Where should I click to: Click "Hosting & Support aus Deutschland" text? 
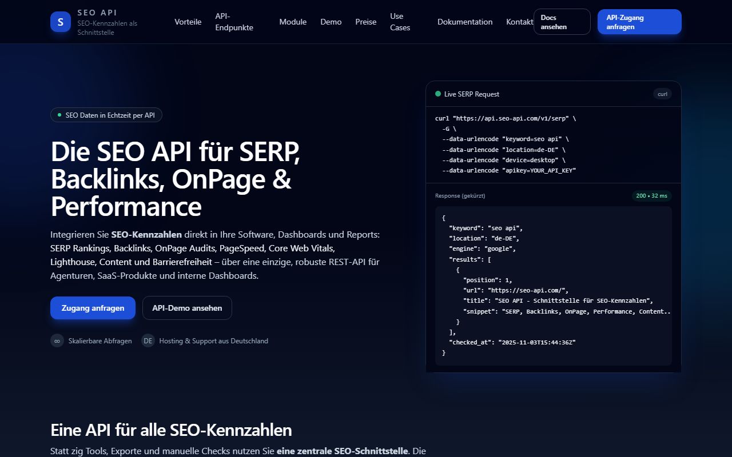pyautogui.click(x=214, y=341)
